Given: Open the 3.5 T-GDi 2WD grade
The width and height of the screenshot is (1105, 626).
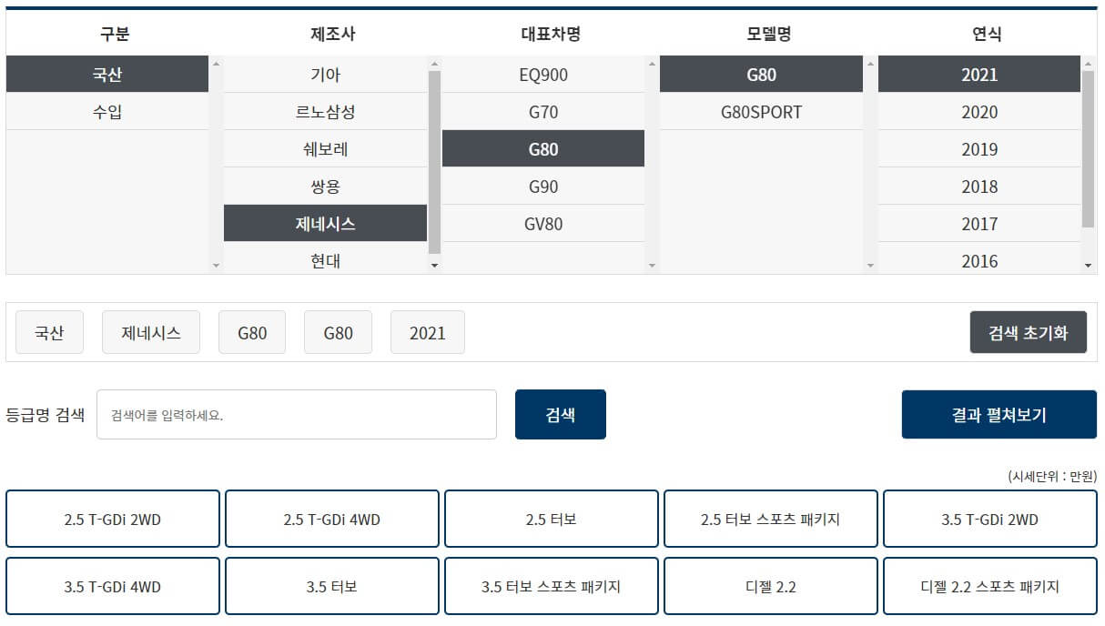Looking at the screenshot, I should click(990, 519).
